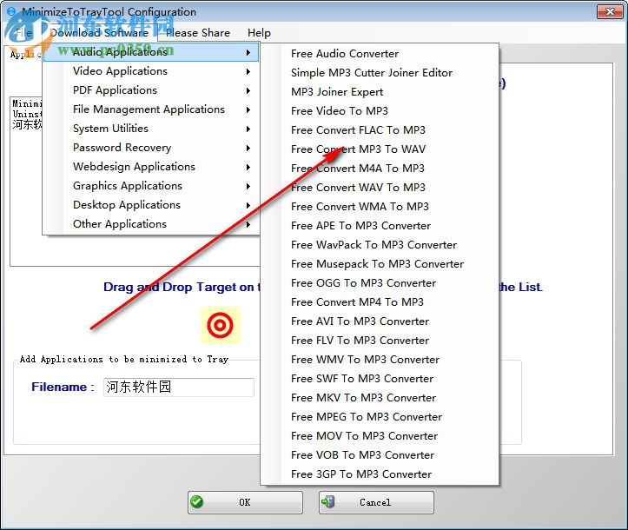Choose Free SWF To MP3 Converter
Viewport: 628px width, 530px height.
(380, 379)
